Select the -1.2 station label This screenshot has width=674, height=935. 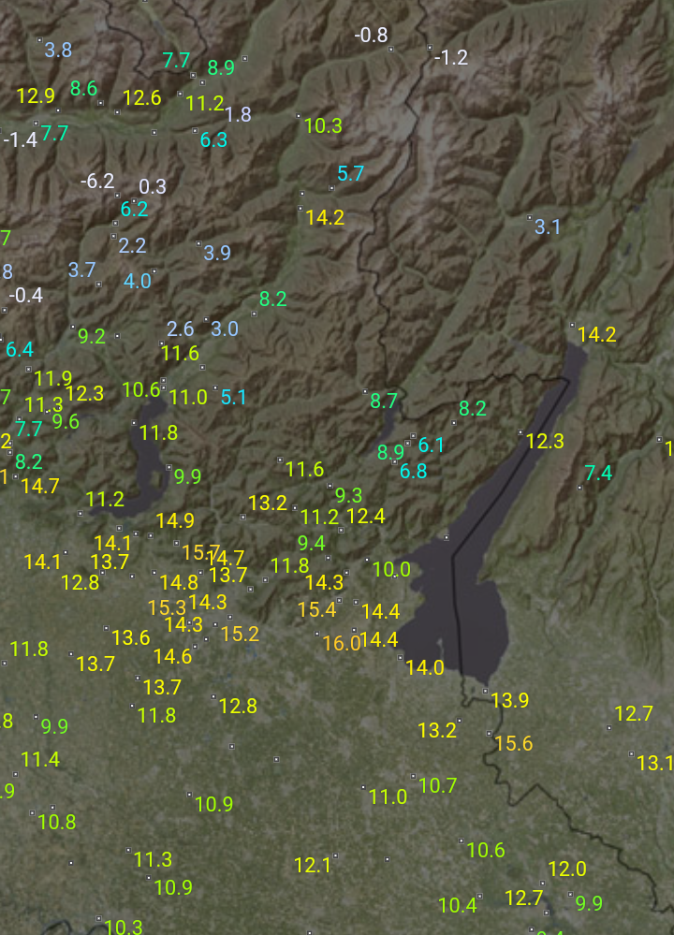tap(450, 58)
